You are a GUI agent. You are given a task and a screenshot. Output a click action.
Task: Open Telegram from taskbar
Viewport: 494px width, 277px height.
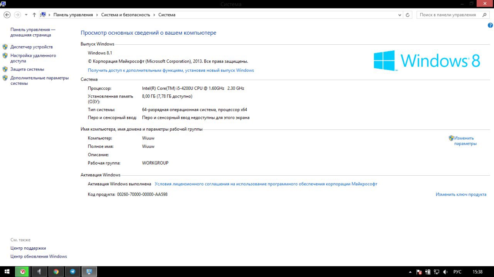click(73, 272)
